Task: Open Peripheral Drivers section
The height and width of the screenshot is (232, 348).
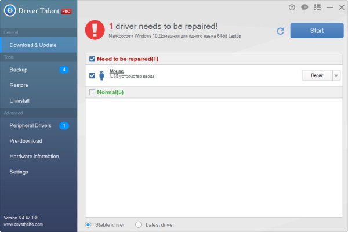Action: pos(39,126)
